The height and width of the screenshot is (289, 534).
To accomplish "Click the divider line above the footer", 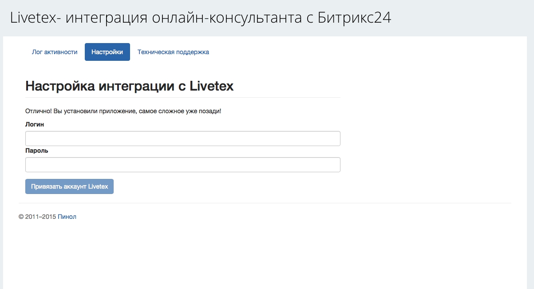I will point(265,203).
